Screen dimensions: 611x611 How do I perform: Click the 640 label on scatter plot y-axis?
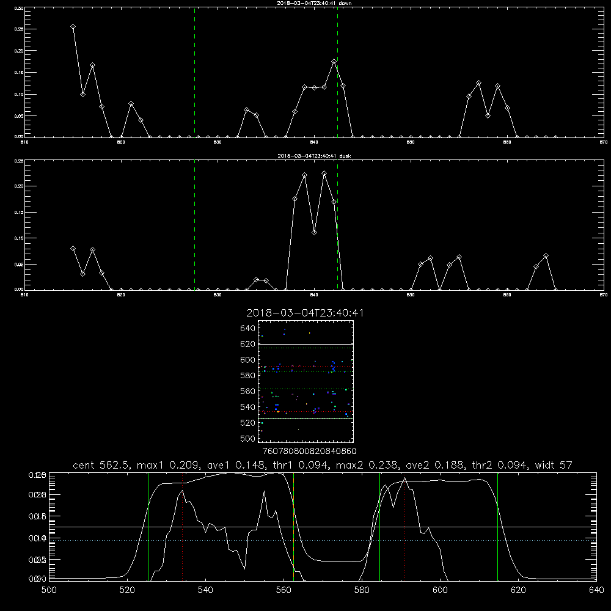[248, 329]
